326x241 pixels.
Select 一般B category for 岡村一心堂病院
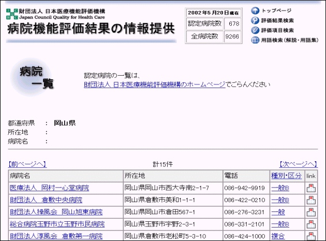click(x=280, y=188)
